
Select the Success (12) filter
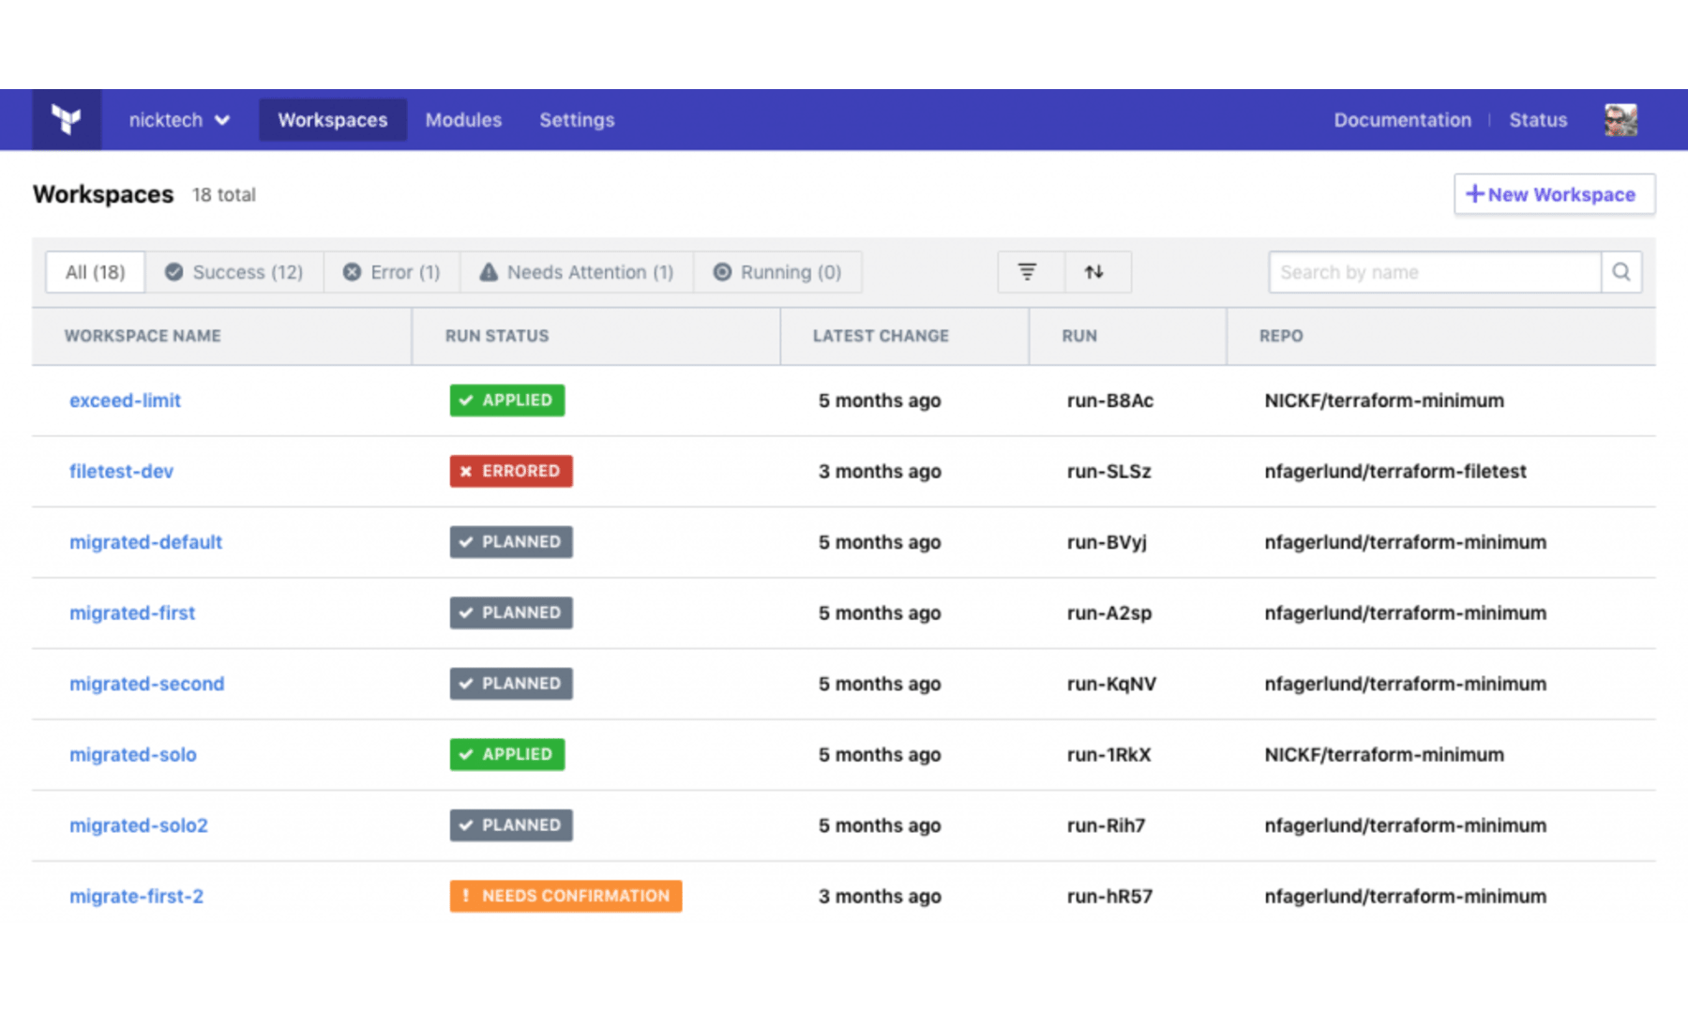click(x=234, y=272)
